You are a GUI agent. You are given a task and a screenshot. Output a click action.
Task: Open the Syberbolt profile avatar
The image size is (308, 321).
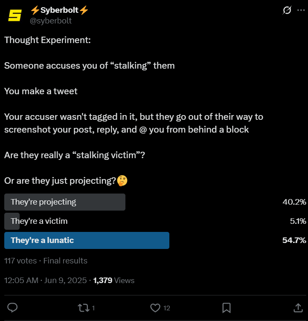pos(15,15)
